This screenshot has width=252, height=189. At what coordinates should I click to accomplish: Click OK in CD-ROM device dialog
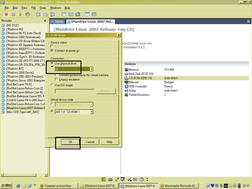click(70, 142)
